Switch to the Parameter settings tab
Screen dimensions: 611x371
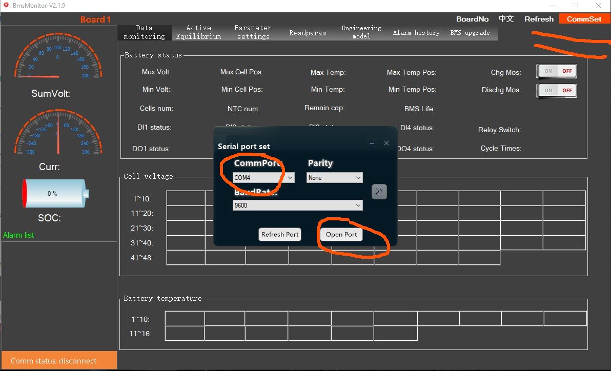point(253,32)
